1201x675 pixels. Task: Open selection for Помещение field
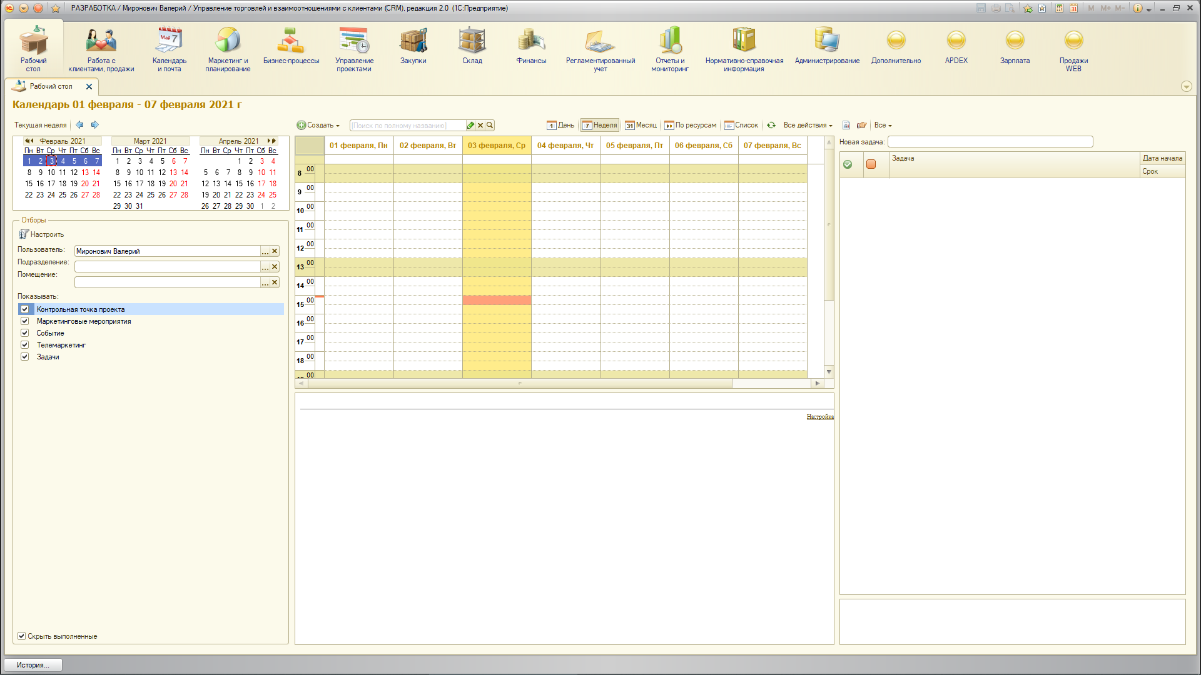[x=265, y=282]
